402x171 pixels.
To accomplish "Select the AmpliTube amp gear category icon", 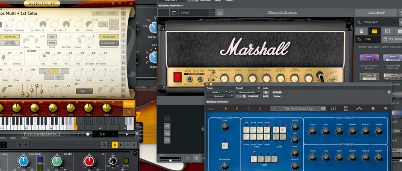I will click(x=374, y=31).
